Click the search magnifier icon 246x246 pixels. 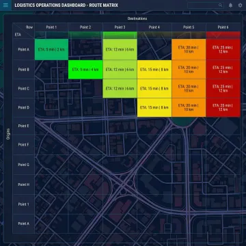[x=220, y=5]
